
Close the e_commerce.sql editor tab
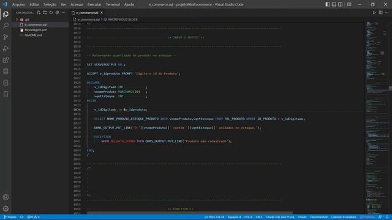coord(102,12)
